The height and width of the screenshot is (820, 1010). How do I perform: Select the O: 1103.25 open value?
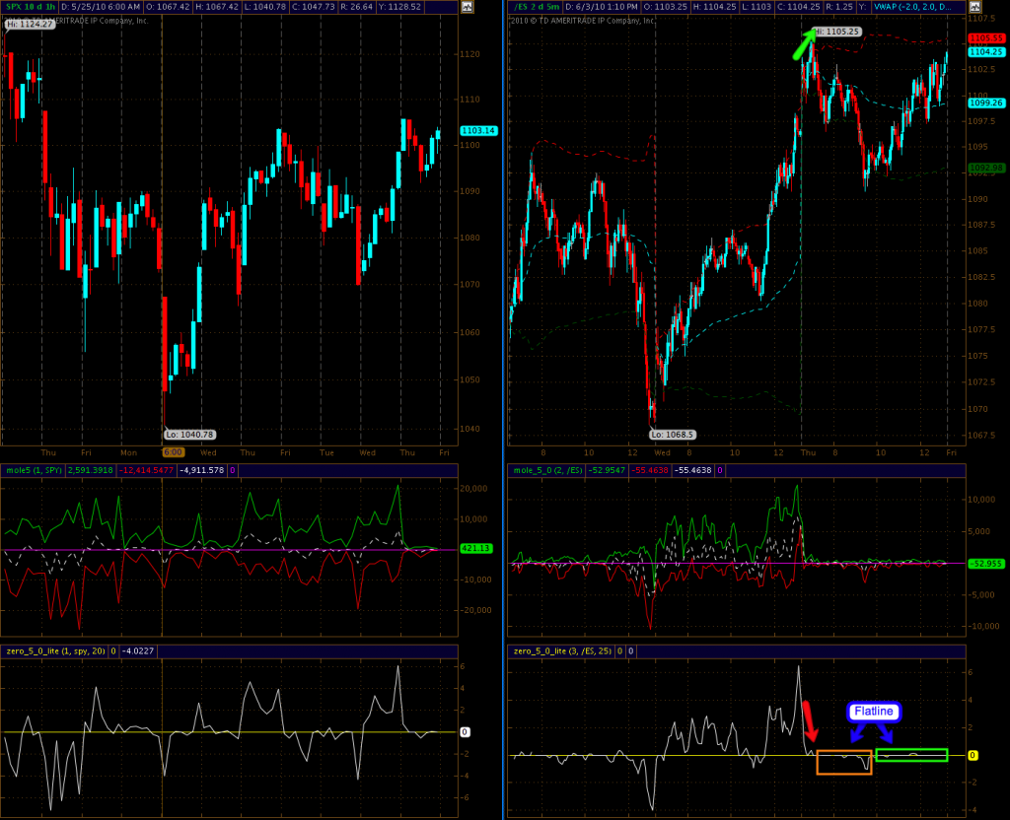tap(666, 7)
